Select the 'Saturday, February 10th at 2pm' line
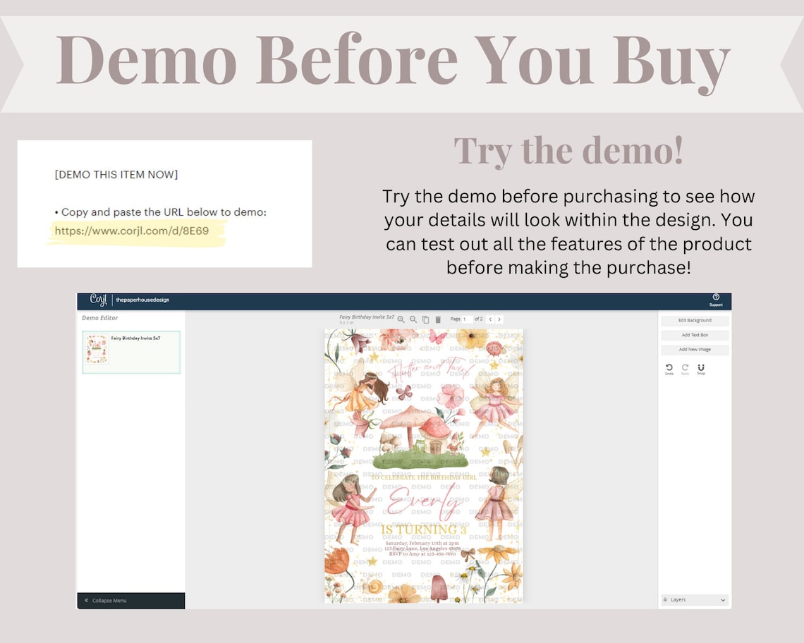Screen dimensions: 804x643 coord(422,543)
